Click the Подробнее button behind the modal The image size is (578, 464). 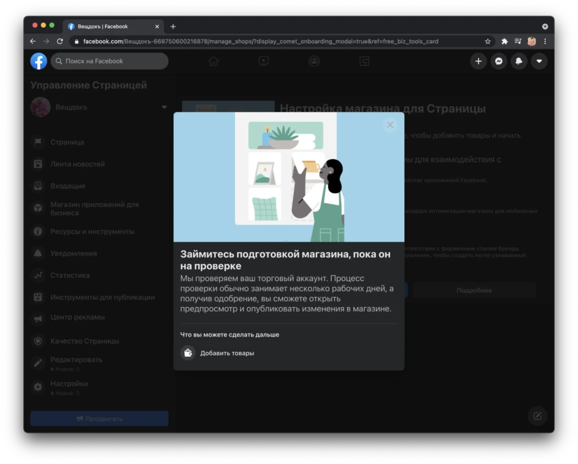pos(474,290)
